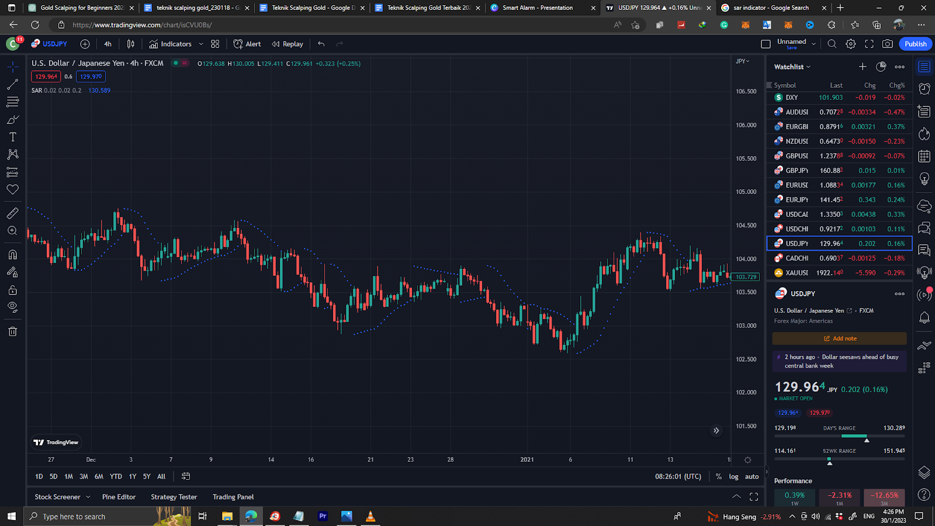The image size is (935, 526).
Task: Select the ruler measure tool
Action: point(12,213)
